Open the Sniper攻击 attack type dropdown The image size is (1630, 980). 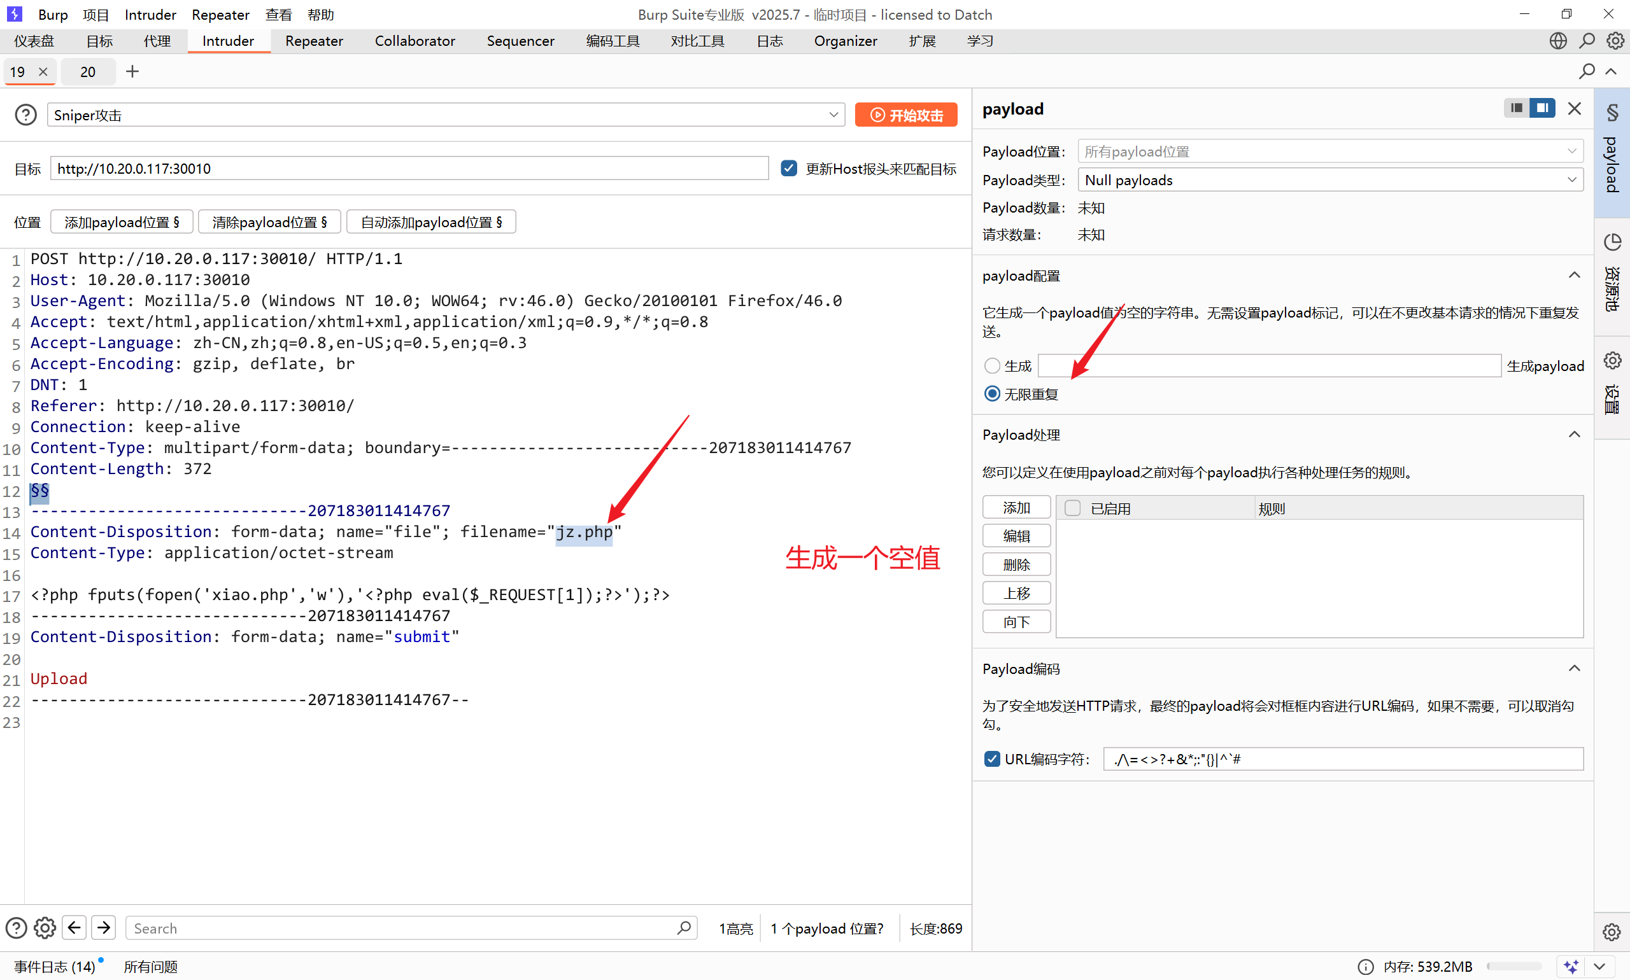[446, 115]
